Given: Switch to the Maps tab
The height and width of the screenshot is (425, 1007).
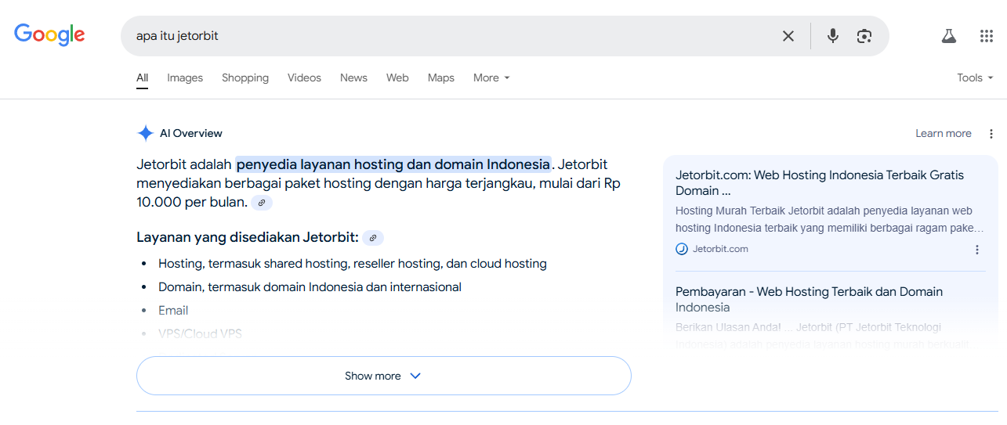Looking at the screenshot, I should click(441, 77).
